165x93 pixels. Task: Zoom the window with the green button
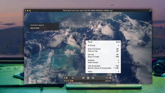point(30,11)
